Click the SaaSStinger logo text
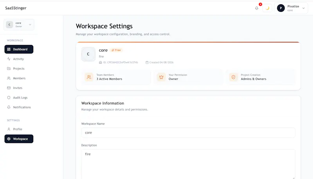Screen dimensions: 313x179 (16, 8)
